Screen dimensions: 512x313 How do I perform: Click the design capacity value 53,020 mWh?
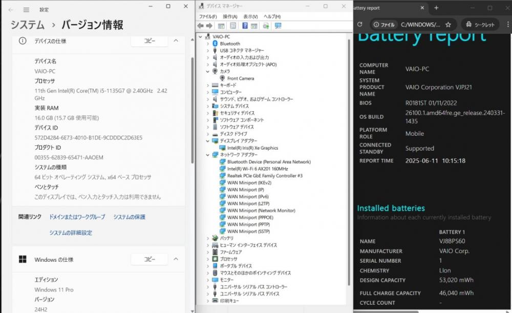[x=456, y=280]
